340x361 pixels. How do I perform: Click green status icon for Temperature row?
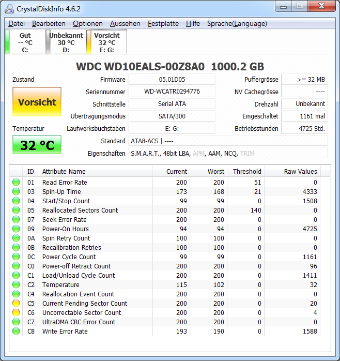coord(16,284)
